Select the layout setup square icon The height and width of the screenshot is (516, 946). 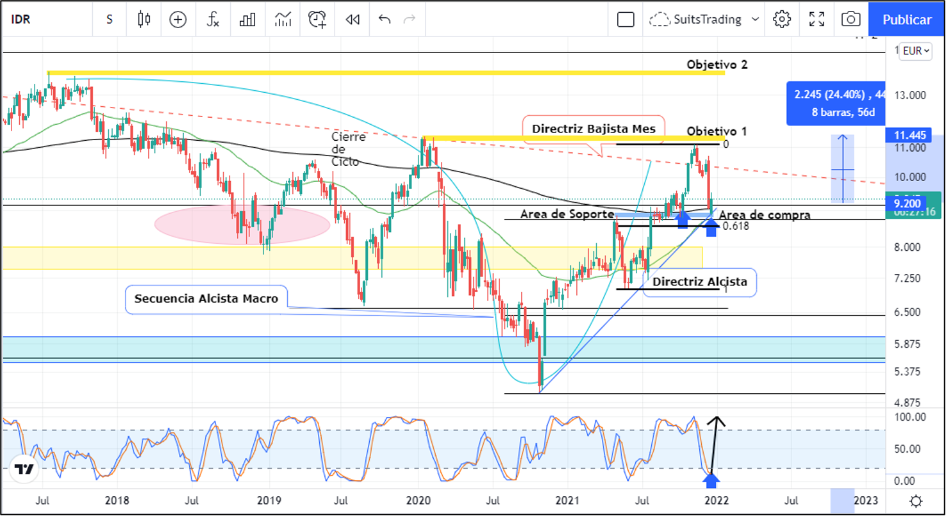coord(626,19)
